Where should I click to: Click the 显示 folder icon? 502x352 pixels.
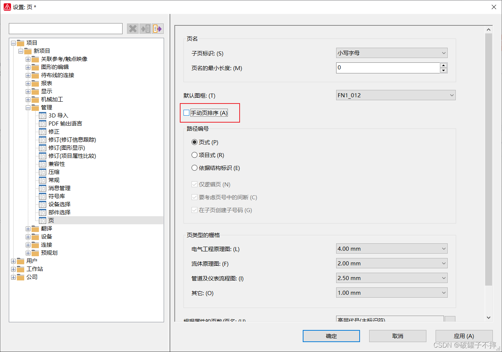[x=35, y=91]
